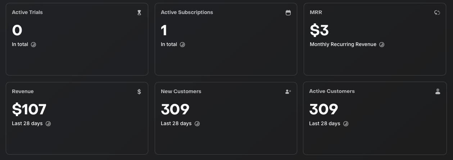
Task: Click the $107 revenue value
Action: pos(29,109)
